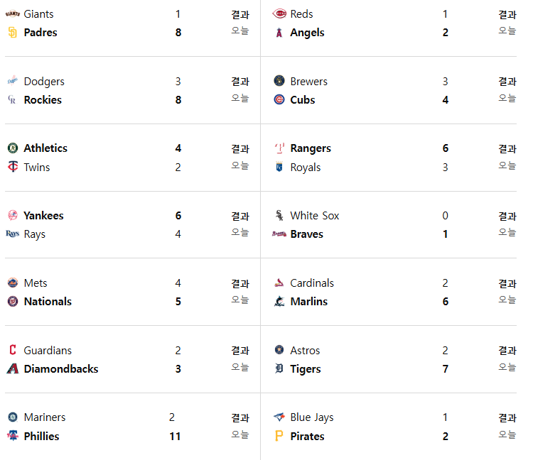Click the Mets team logo
Image resolution: width=533 pixels, height=460 pixels.
point(13,283)
